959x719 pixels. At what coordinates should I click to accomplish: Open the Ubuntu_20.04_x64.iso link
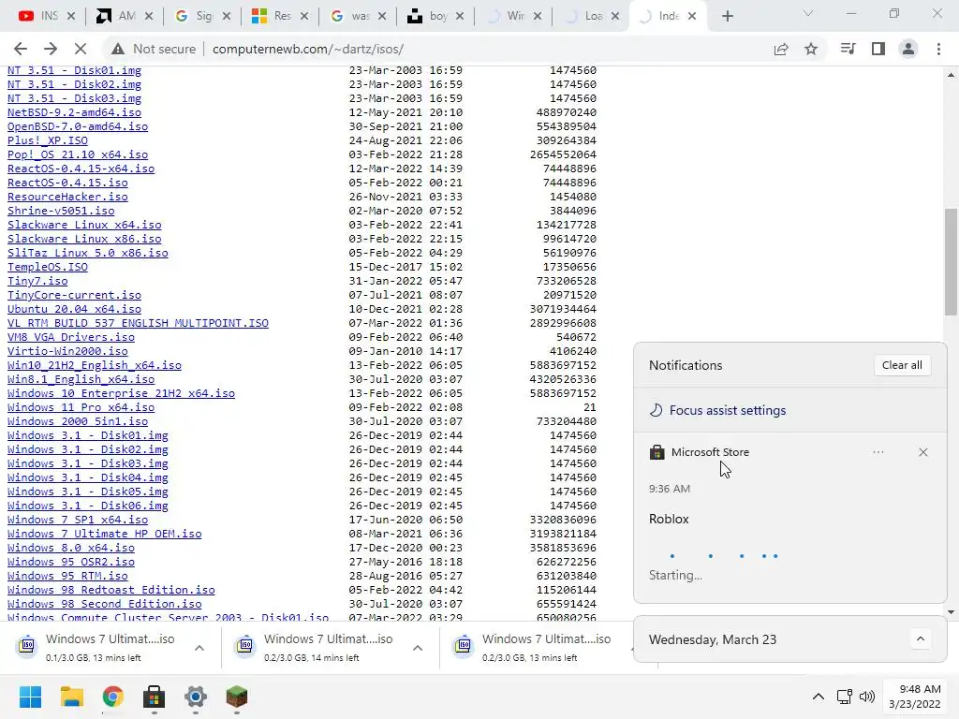click(74, 309)
